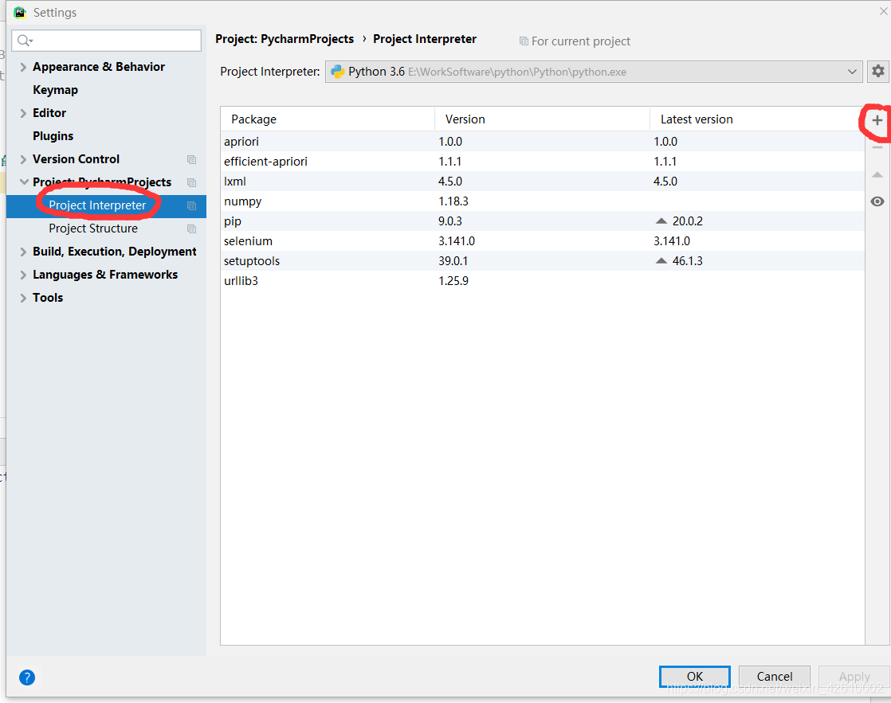Click version 39.0.1 cell
Viewport: 891px width, 703px height.
(x=453, y=260)
